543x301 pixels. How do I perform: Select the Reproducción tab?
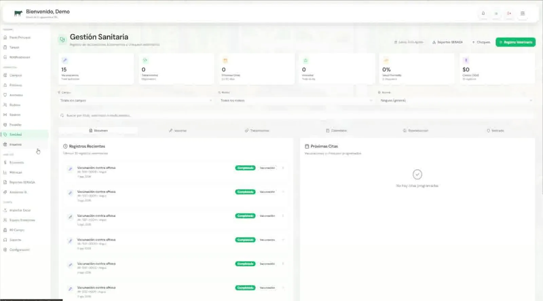point(416,130)
